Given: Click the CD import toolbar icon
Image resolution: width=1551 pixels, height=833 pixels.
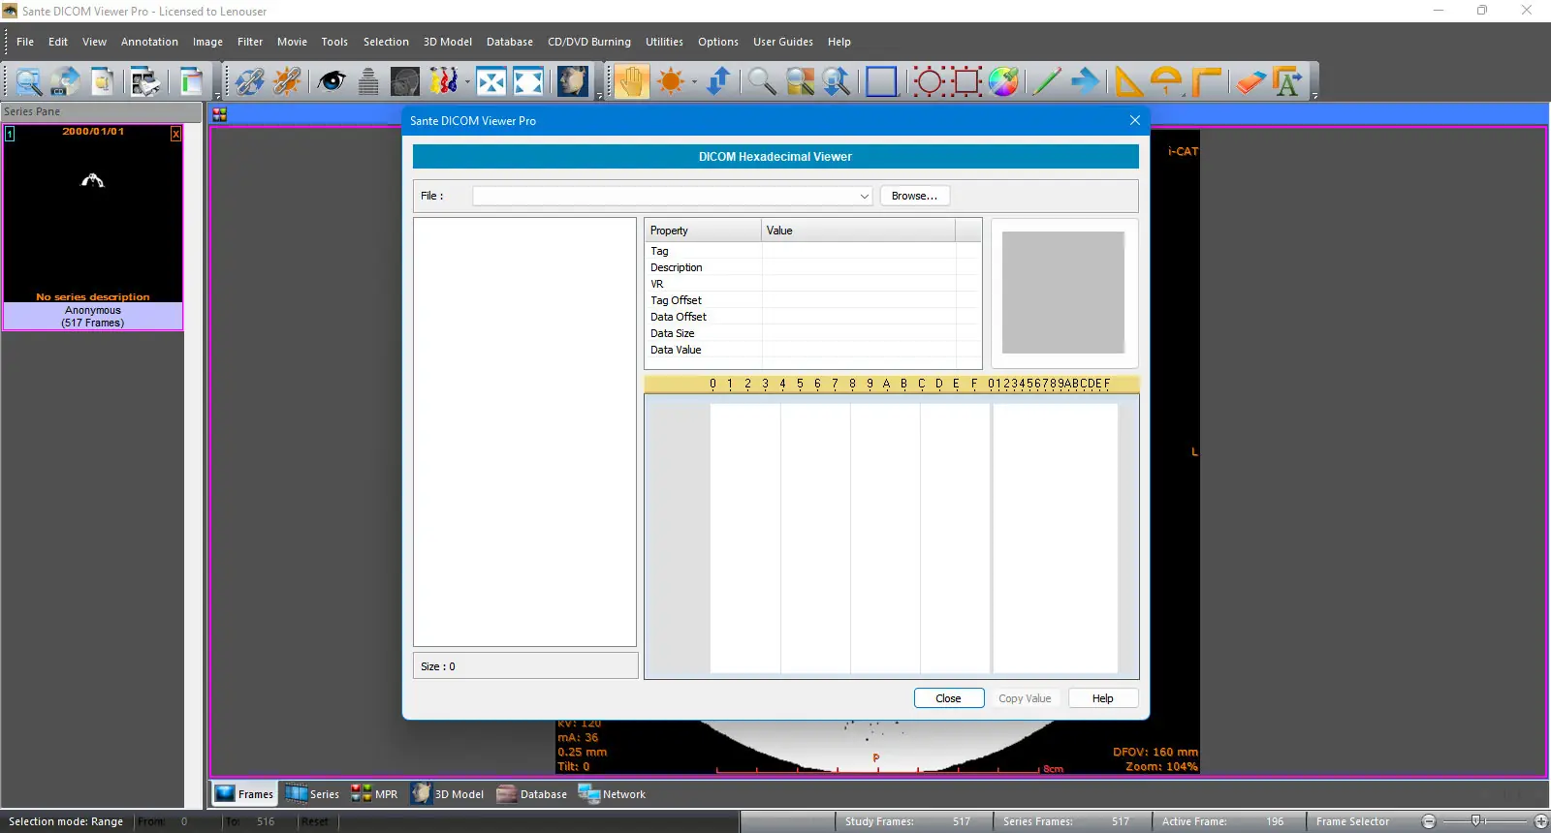Looking at the screenshot, I should click(x=65, y=81).
